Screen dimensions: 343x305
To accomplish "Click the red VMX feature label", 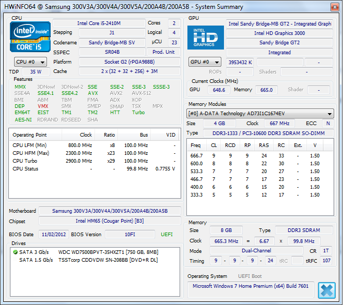I will pos(43,106).
